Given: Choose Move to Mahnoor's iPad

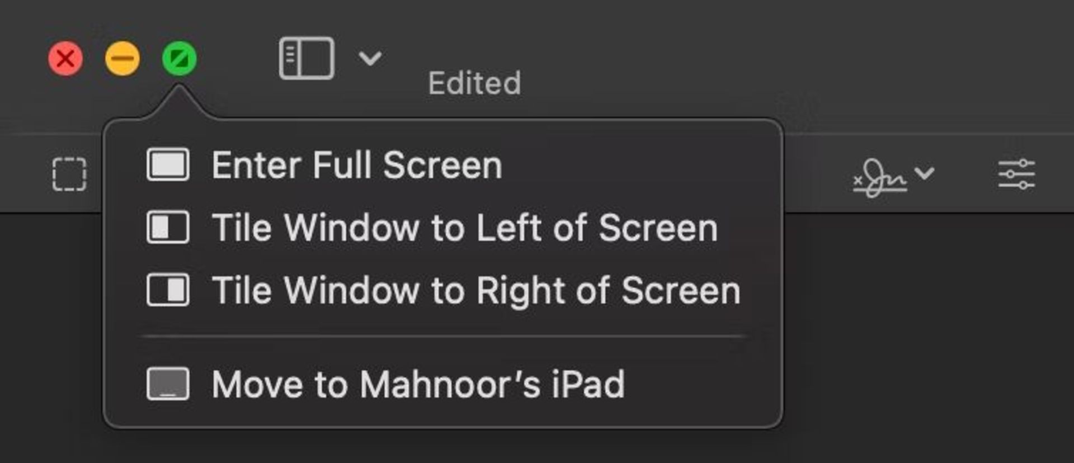Looking at the screenshot, I should tap(418, 385).
